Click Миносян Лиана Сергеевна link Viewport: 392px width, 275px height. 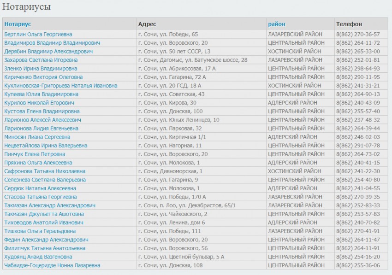tap(37, 137)
